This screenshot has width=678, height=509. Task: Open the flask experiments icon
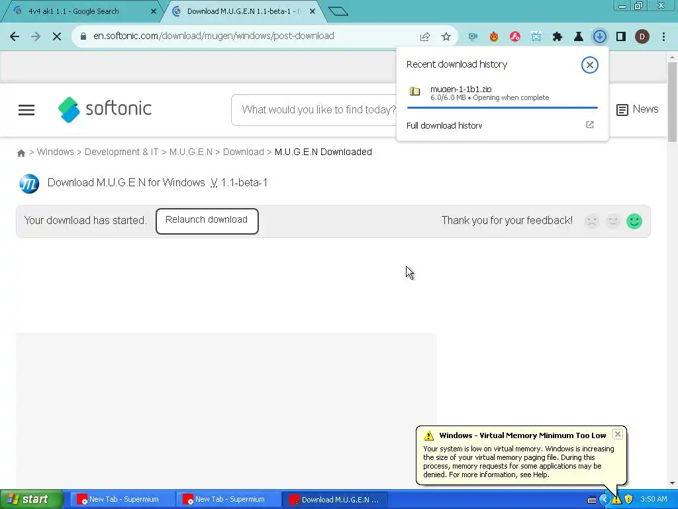579,36
